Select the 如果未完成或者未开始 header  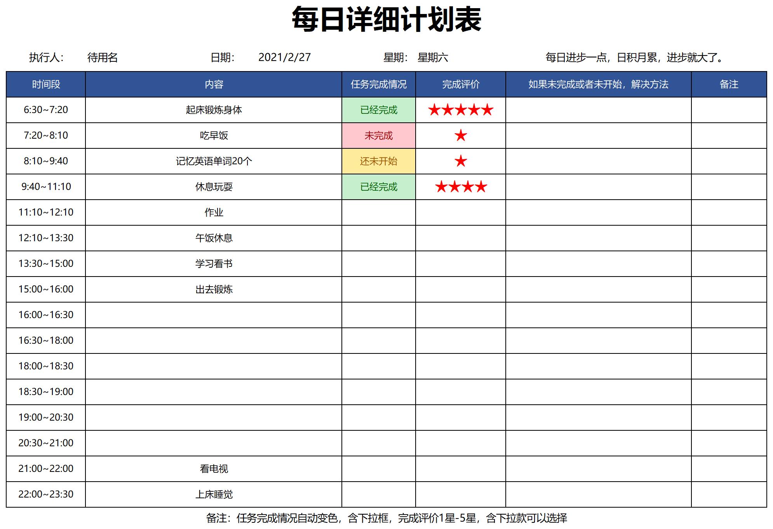click(599, 84)
